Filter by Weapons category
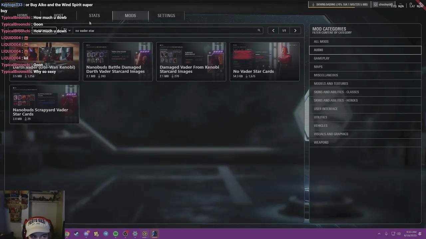Screen dimensions: 426x239 pos(365,142)
